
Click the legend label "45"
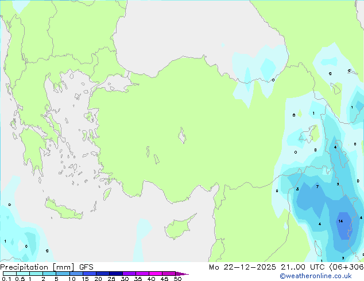point(164,279)
